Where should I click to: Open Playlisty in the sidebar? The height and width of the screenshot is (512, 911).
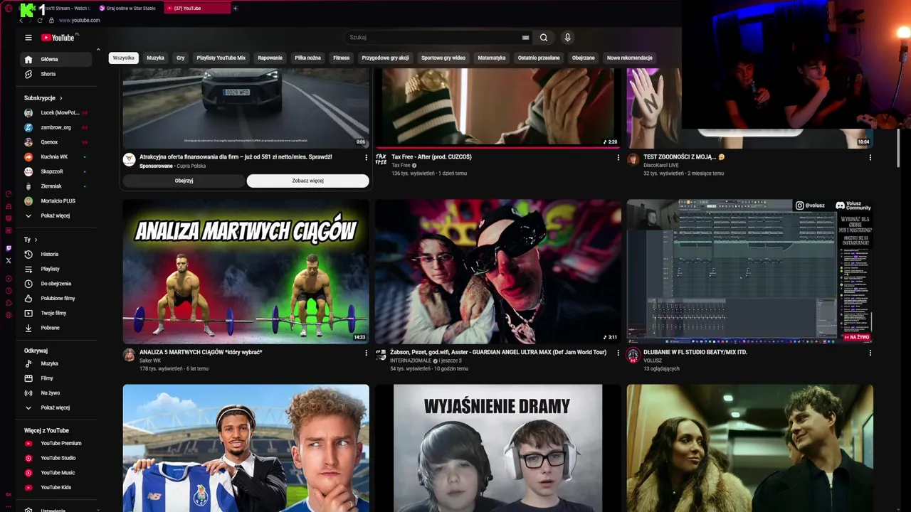57,269
